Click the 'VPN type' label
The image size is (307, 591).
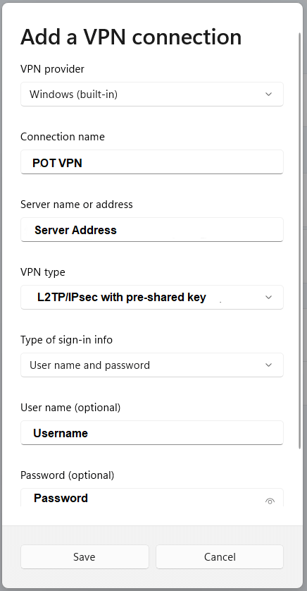43,272
